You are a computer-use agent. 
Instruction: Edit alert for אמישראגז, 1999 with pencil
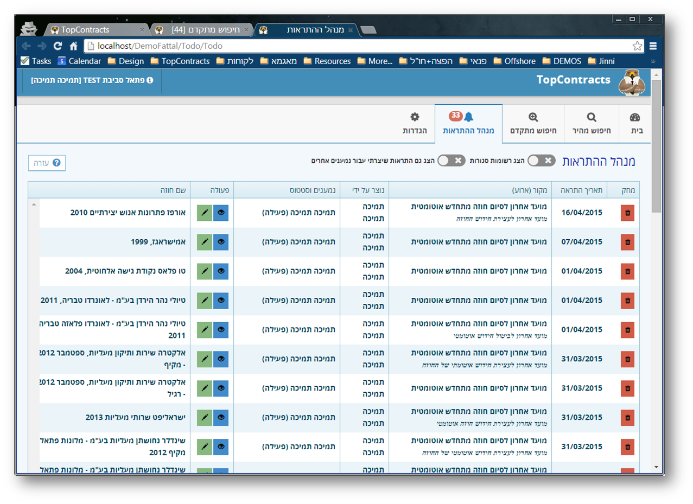tap(205, 243)
